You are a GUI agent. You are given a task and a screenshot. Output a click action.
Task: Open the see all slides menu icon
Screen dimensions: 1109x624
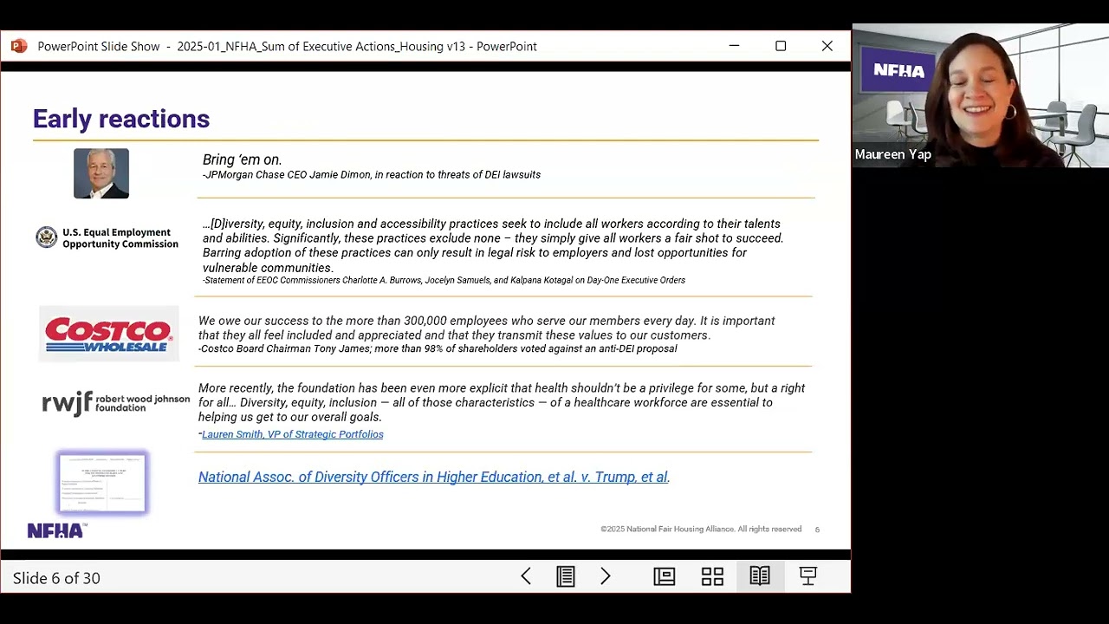click(x=566, y=576)
